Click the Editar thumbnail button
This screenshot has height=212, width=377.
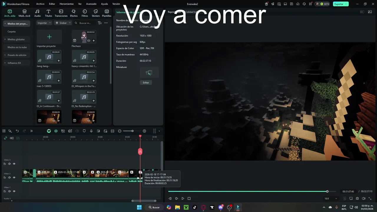click(x=146, y=82)
